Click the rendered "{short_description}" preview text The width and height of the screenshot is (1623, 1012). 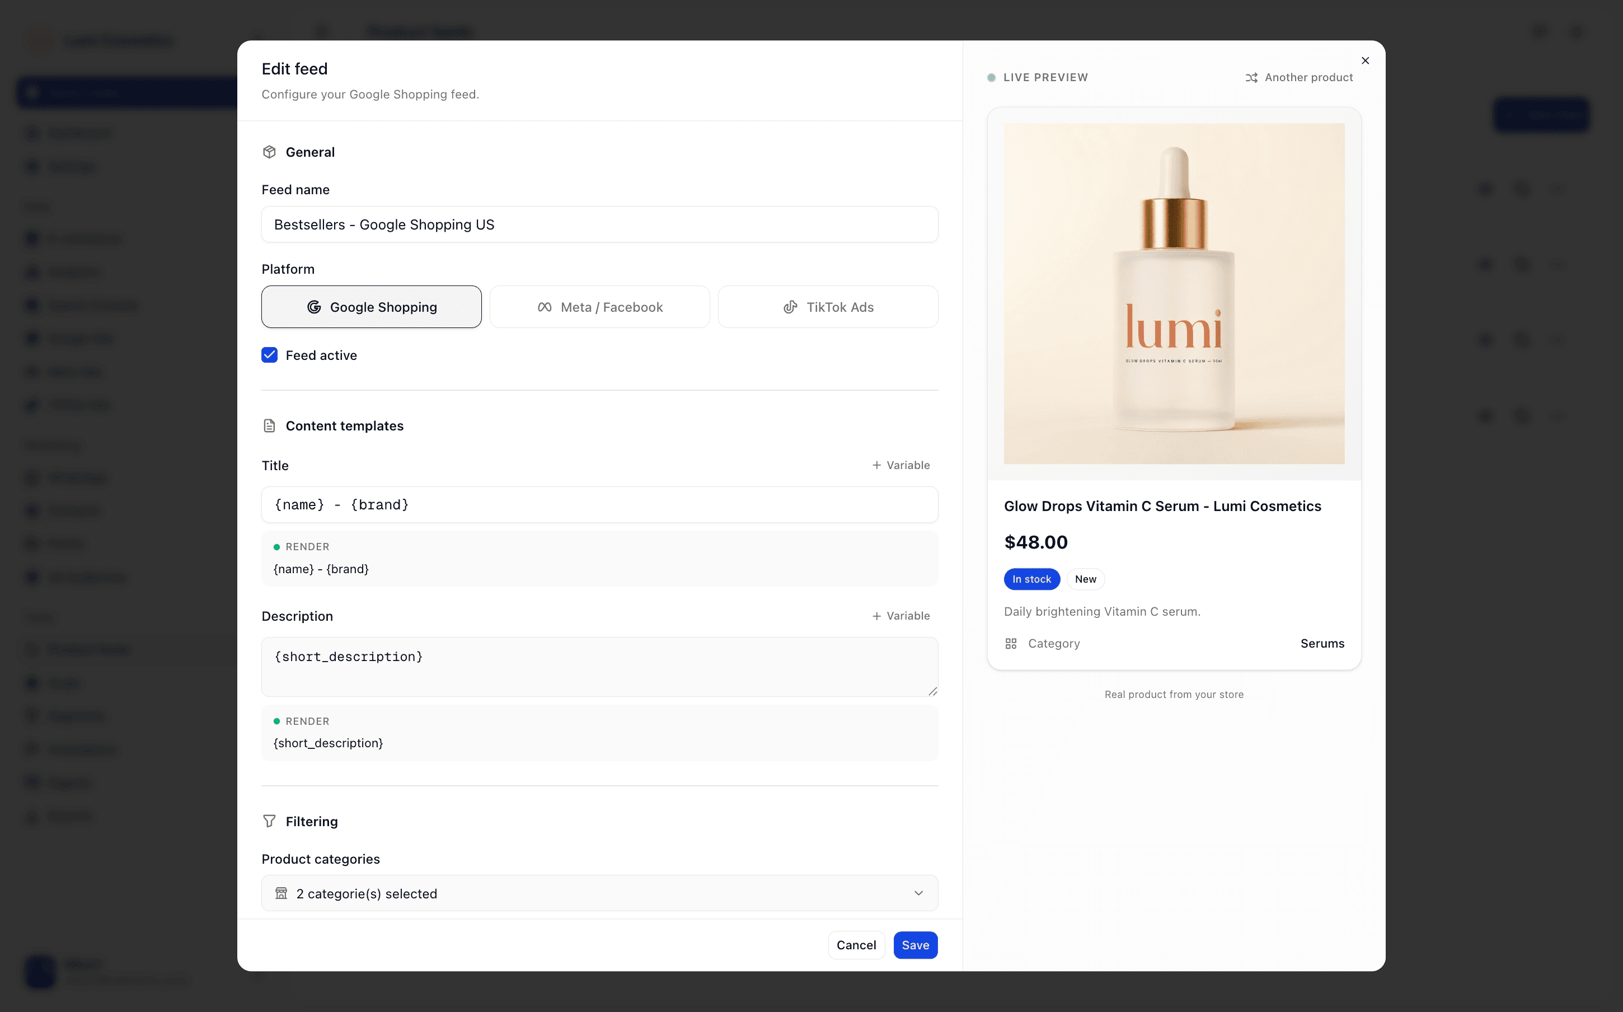click(x=328, y=743)
